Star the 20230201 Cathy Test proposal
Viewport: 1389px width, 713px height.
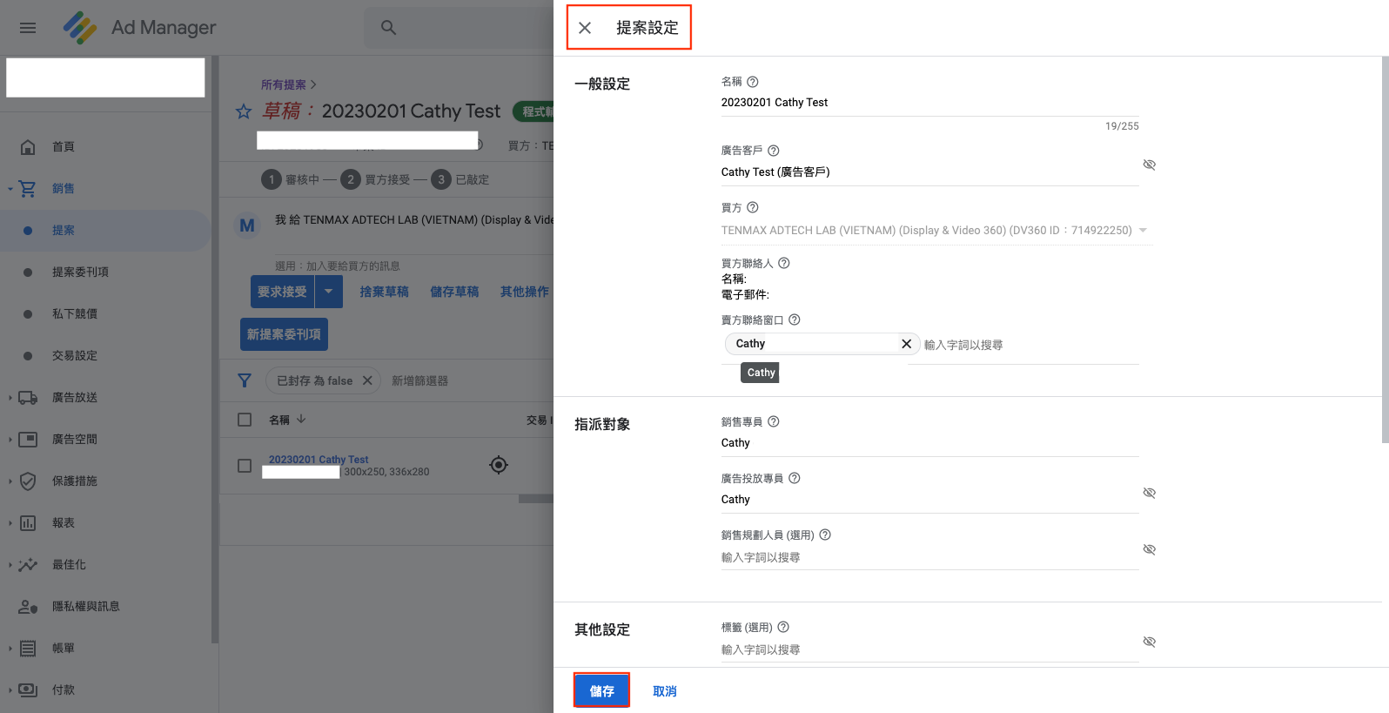point(244,111)
